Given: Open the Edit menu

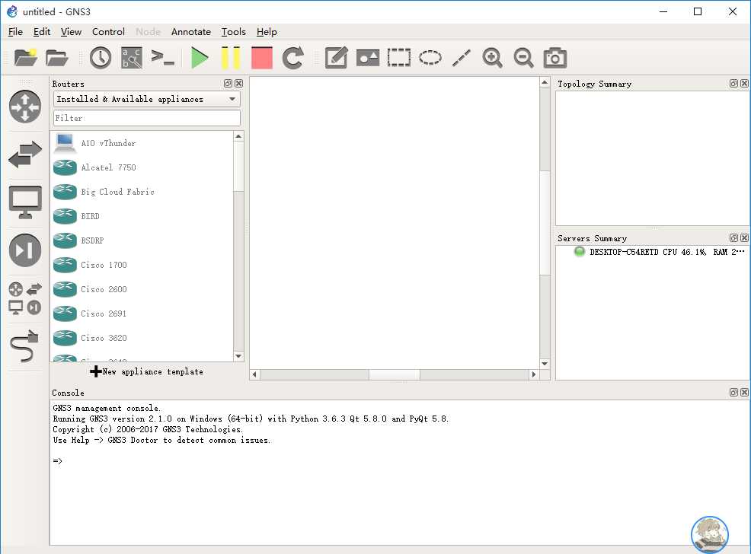Looking at the screenshot, I should pos(42,31).
